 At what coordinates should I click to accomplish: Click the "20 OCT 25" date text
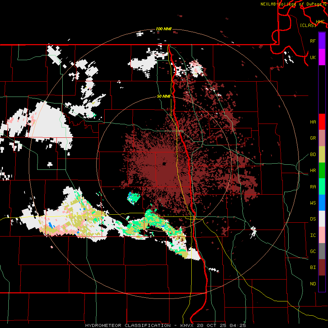[212, 325]
